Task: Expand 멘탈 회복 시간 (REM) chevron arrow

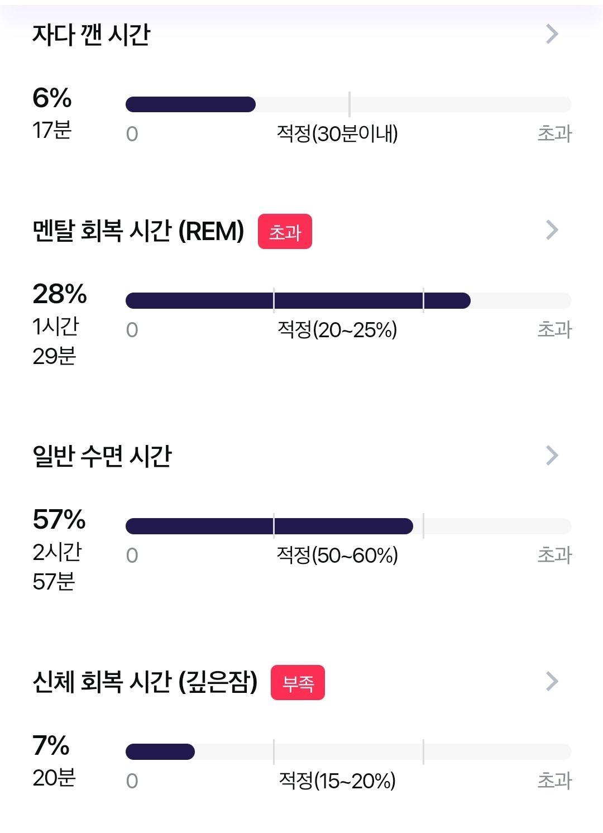Action: click(x=552, y=229)
